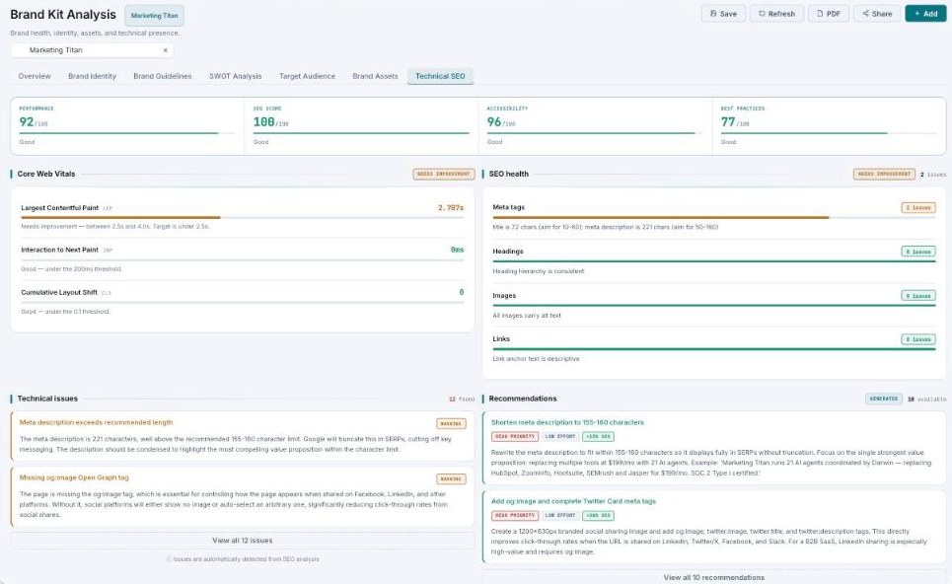This screenshot has height=584, width=952.
Task: Click the Needs Improvement badge on SEO health
Action: click(884, 175)
